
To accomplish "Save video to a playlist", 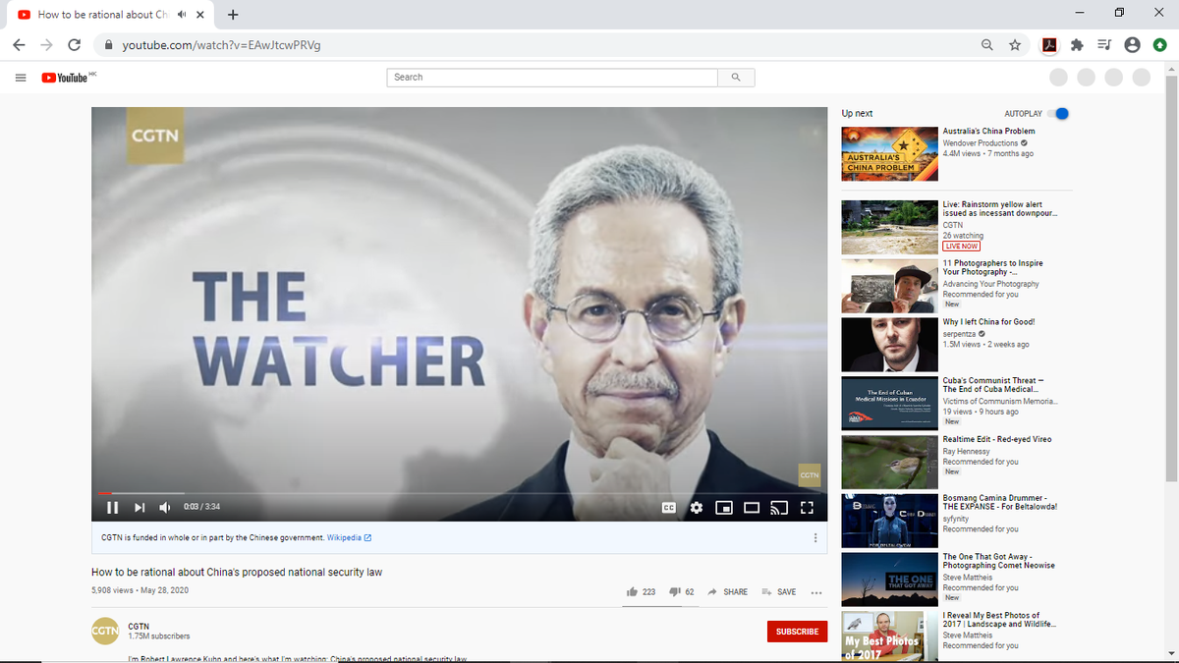I will click(x=779, y=592).
